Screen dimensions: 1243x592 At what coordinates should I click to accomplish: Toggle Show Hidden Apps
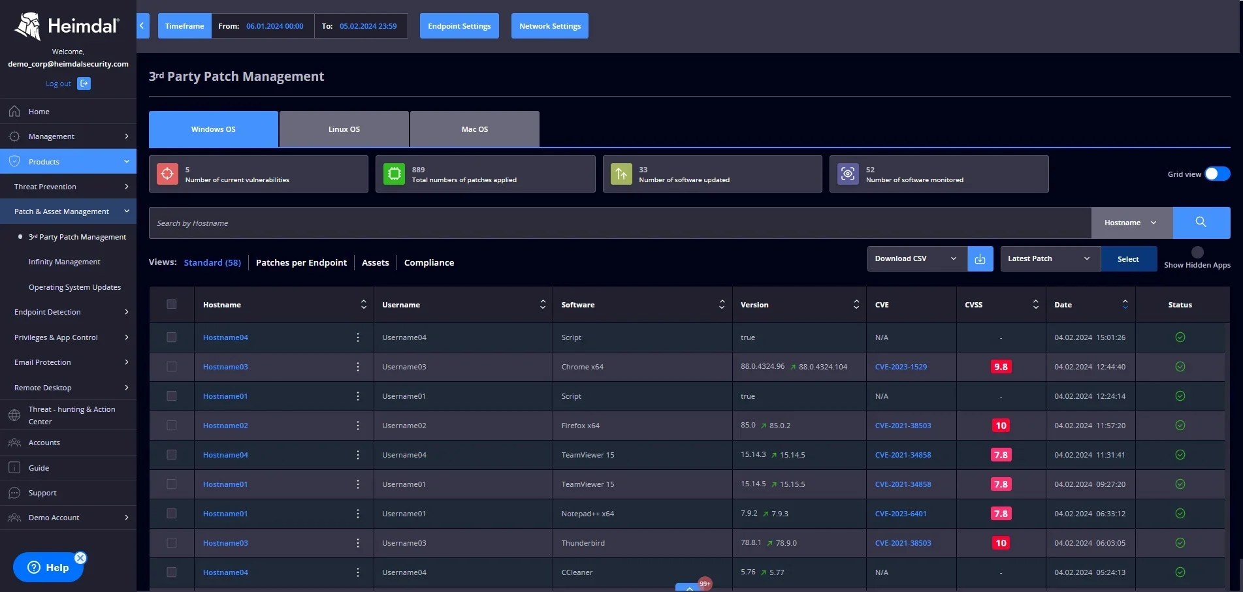pyautogui.click(x=1197, y=253)
